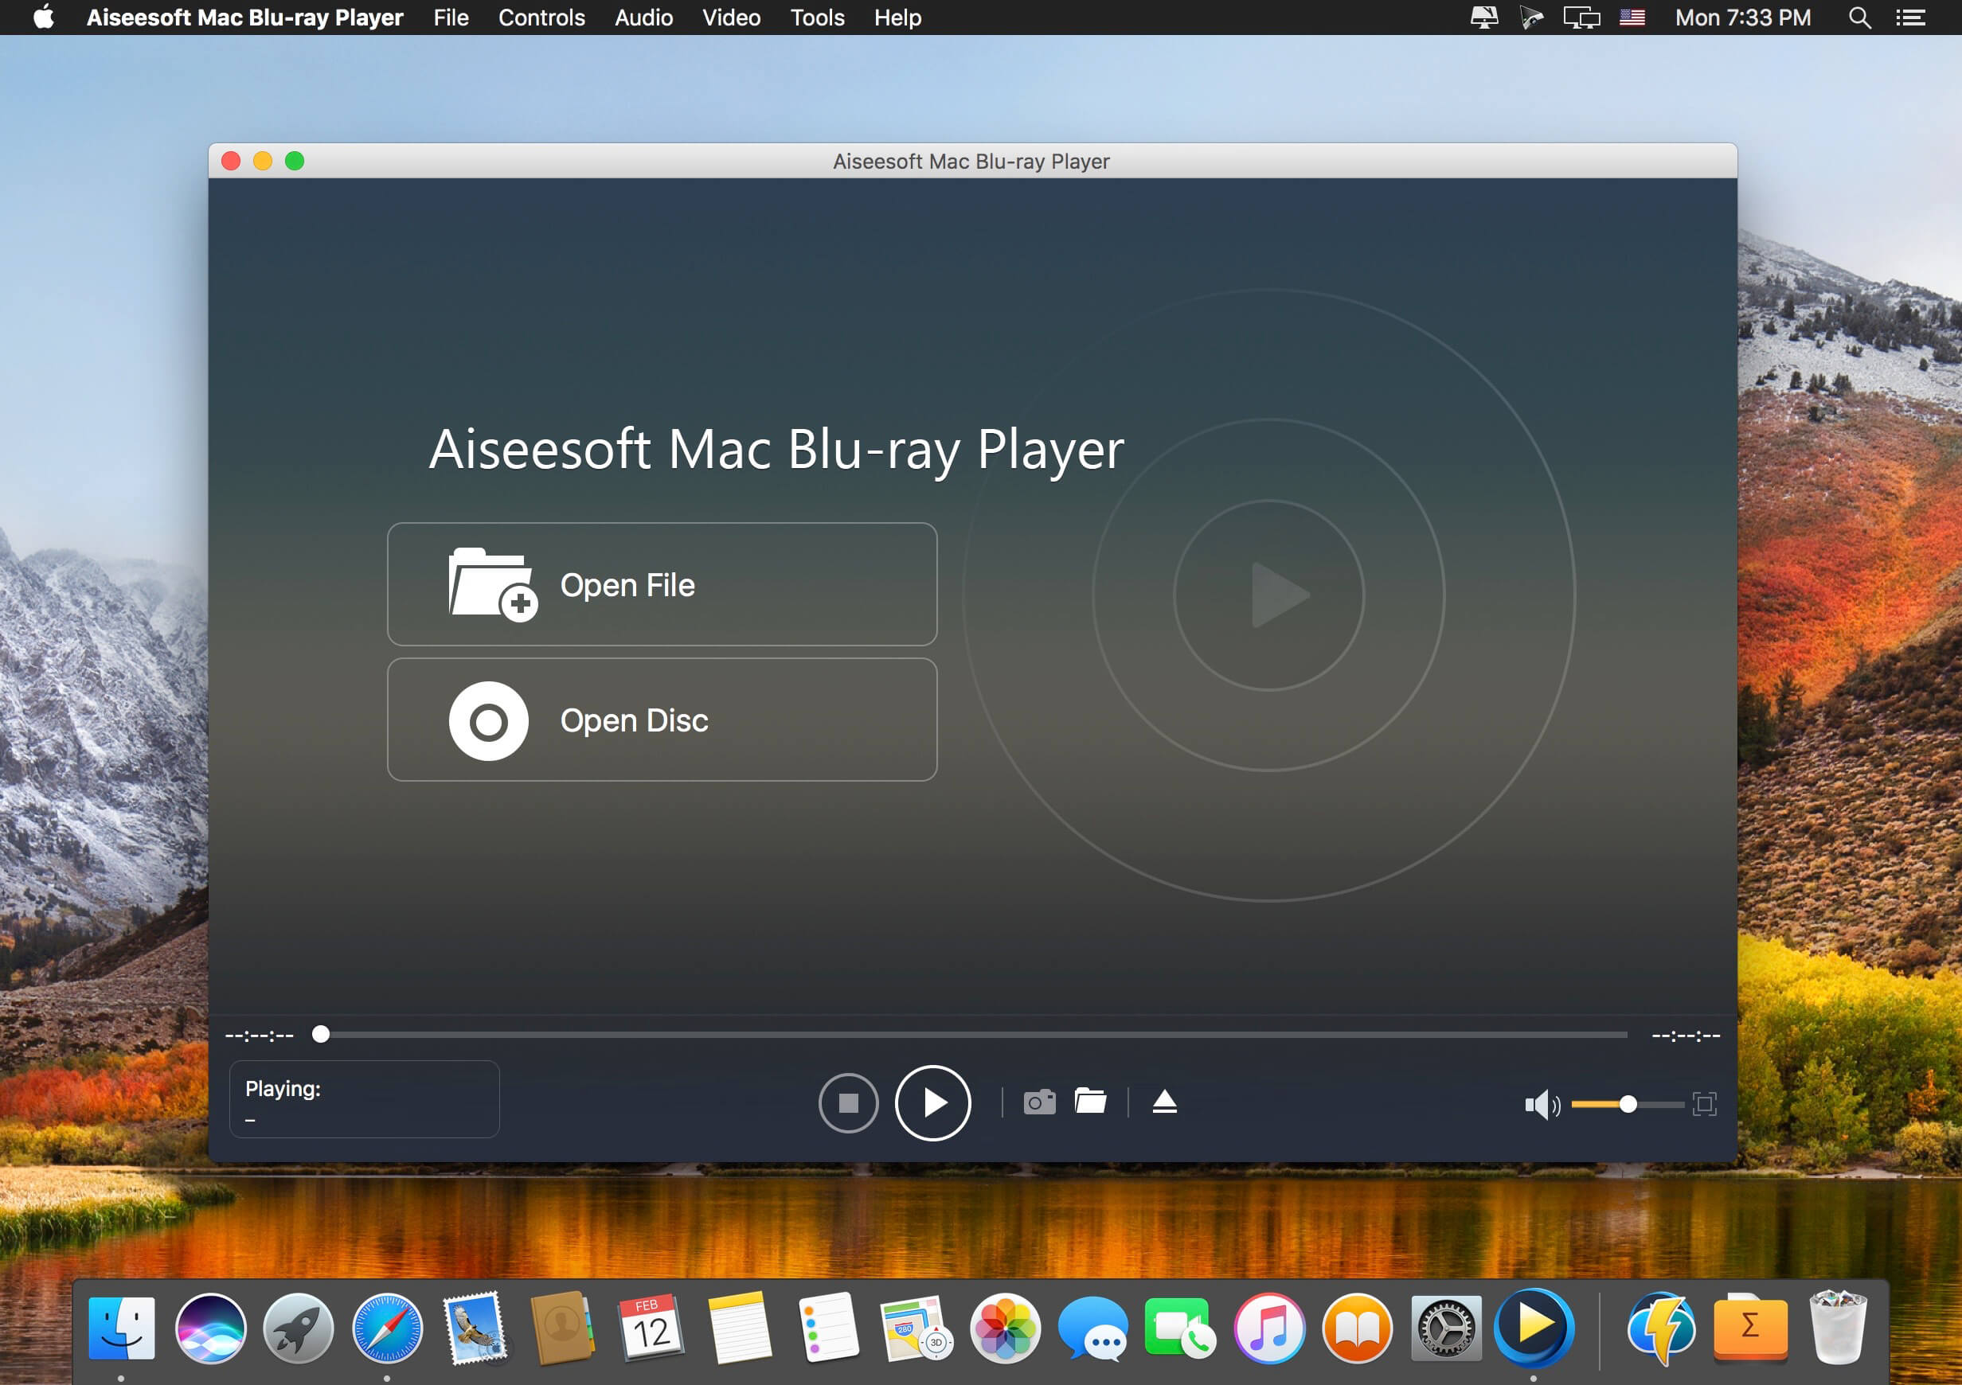The image size is (1962, 1385).
Task: Stop playback with the stop button
Action: 848,1102
